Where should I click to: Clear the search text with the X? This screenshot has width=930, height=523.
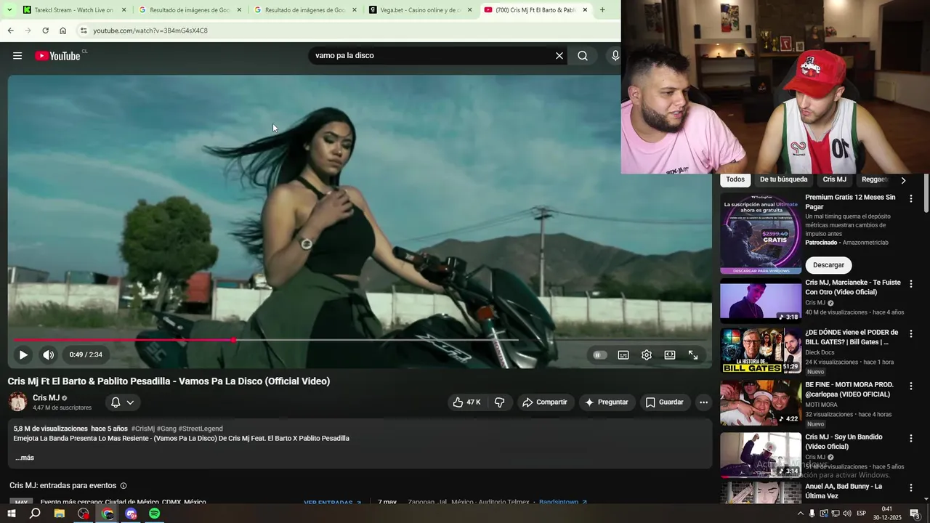(x=559, y=56)
